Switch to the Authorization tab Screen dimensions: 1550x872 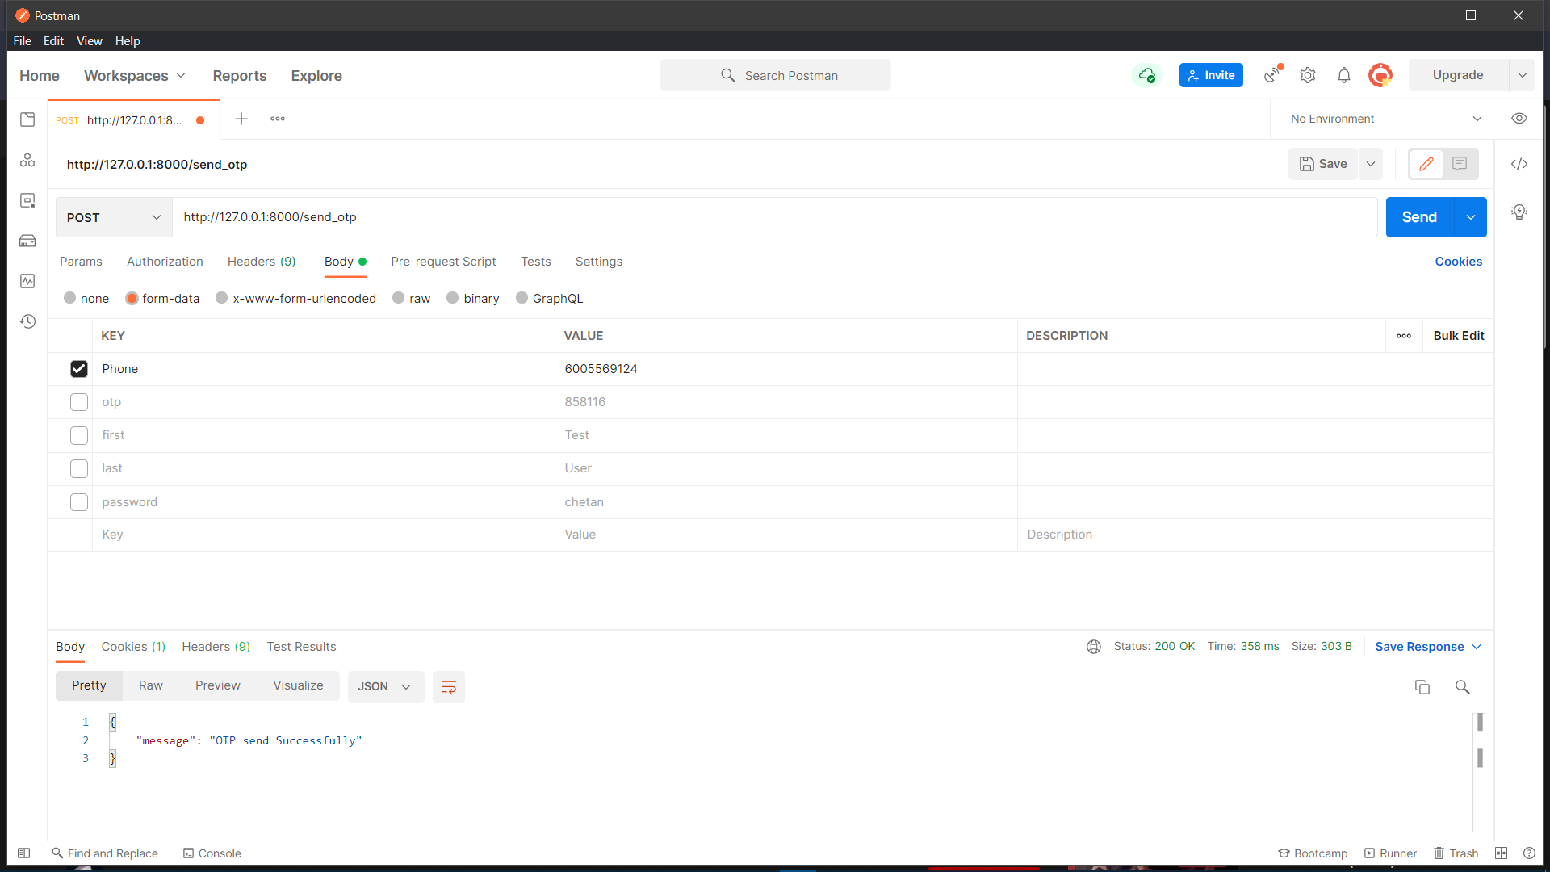(x=165, y=262)
